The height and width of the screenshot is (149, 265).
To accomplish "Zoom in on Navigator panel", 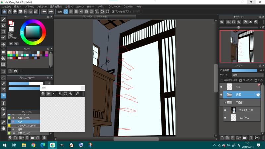I will click(x=228, y=22).
